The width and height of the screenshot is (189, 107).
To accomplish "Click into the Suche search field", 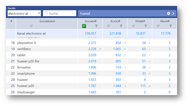I will tap(59, 13).
